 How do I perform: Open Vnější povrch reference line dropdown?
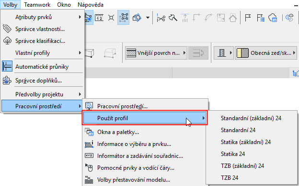[156, 53]
